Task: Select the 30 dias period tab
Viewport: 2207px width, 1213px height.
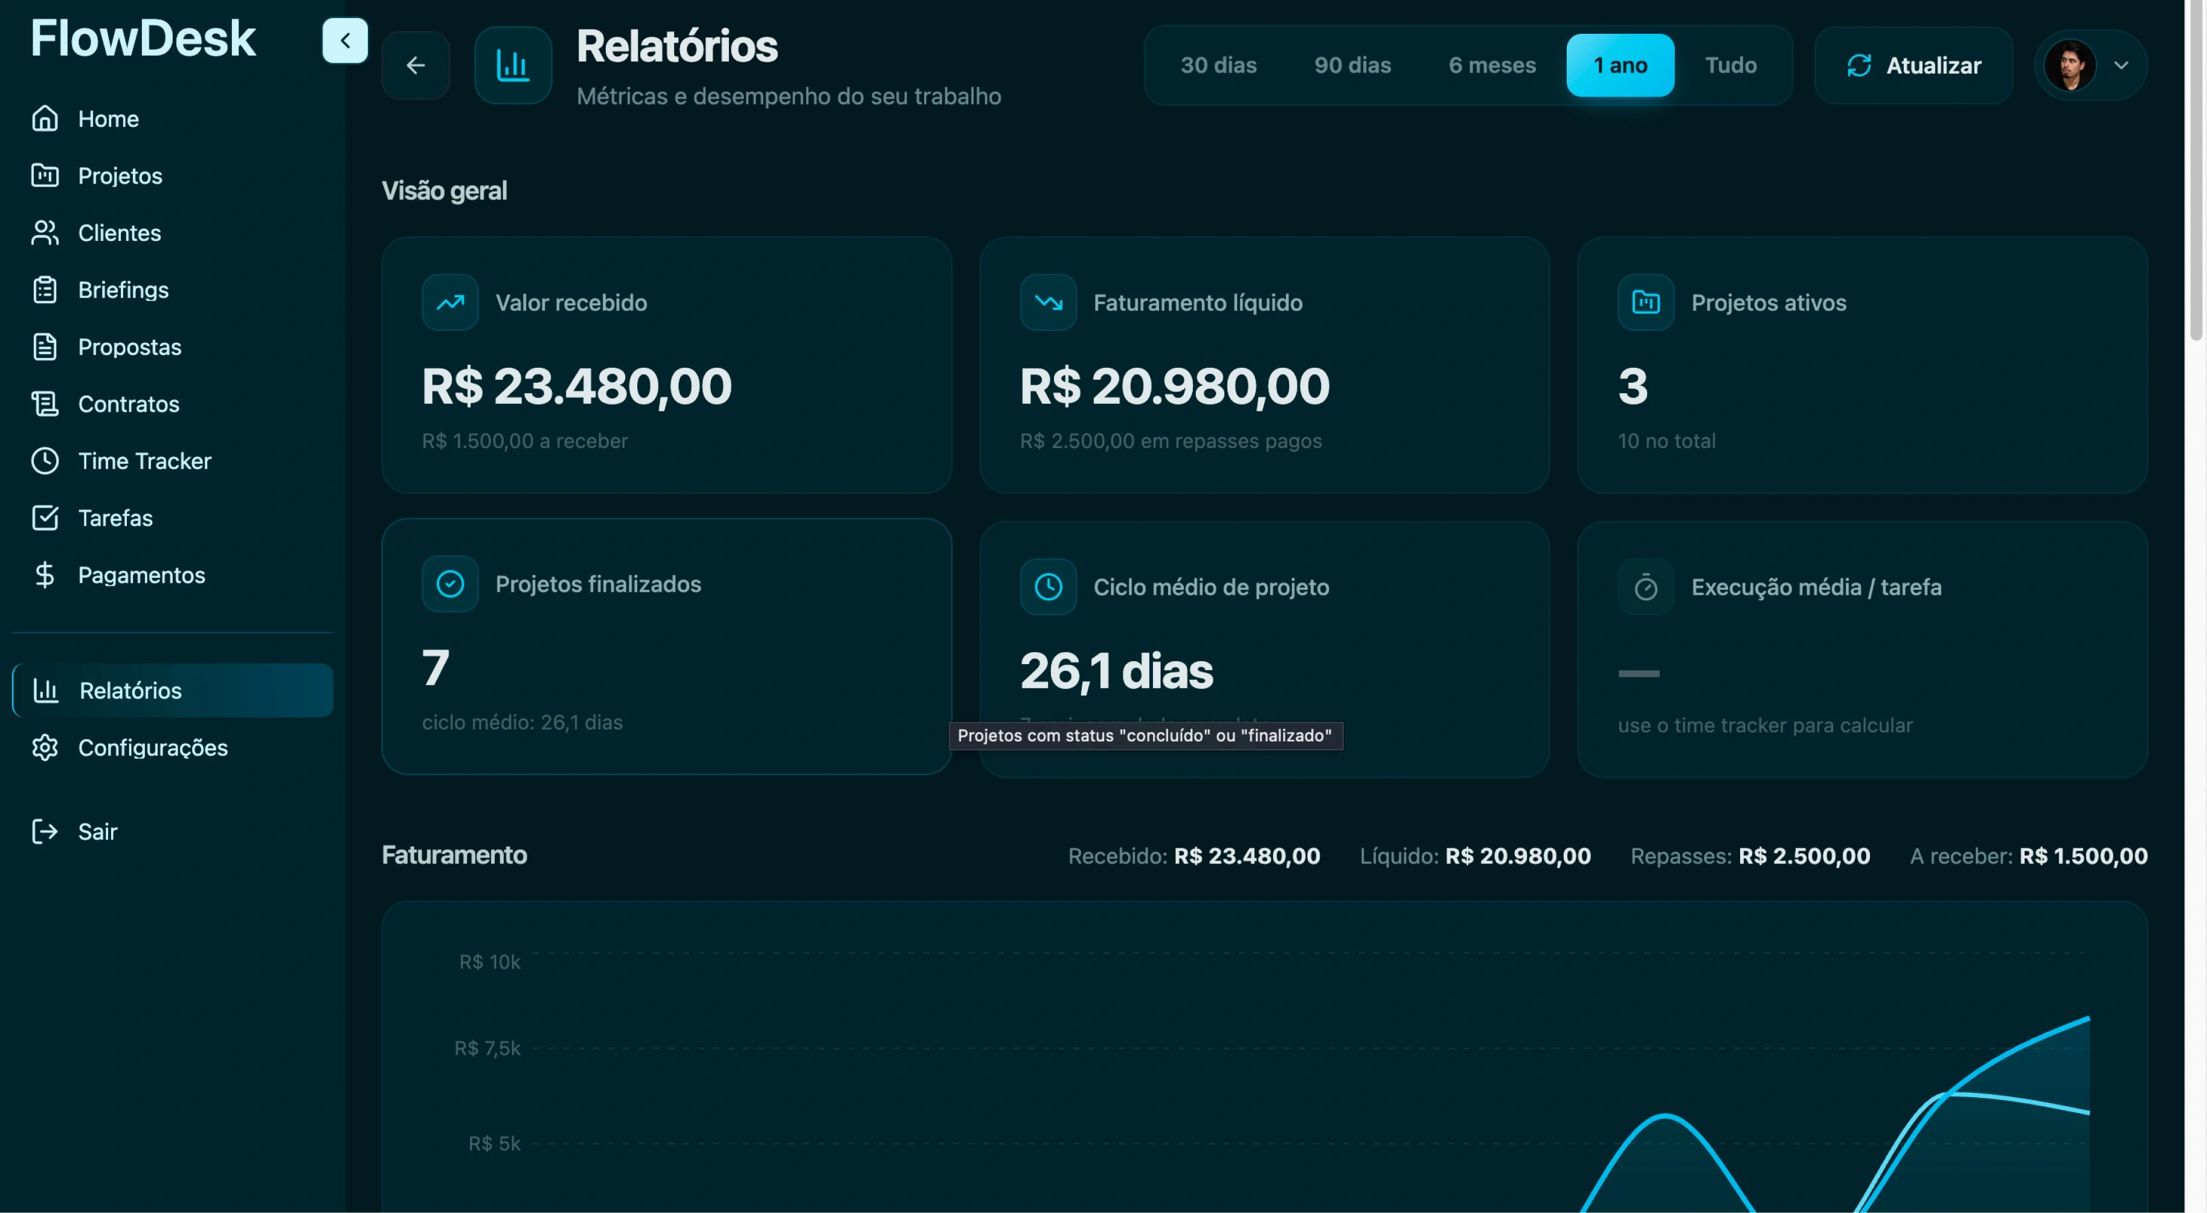Action: point(1218,65)
